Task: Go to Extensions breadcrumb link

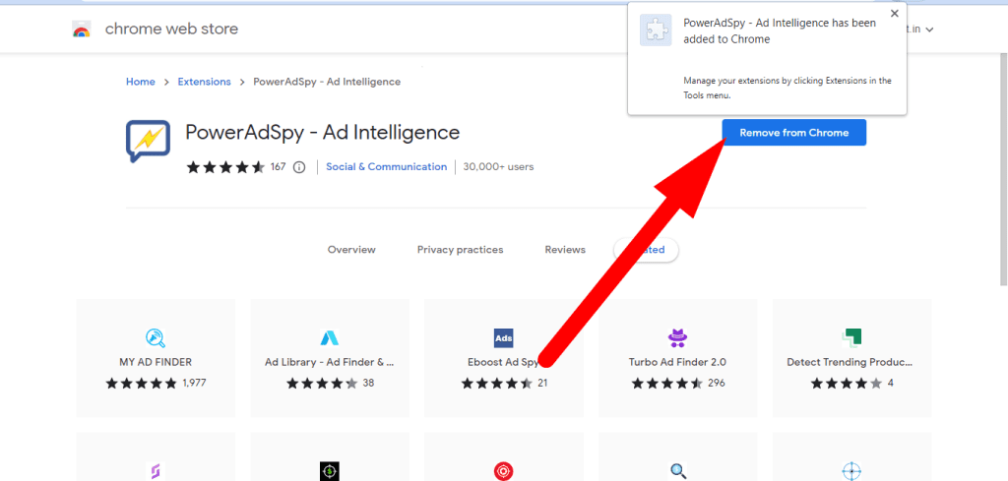Action: pos(205,82)
